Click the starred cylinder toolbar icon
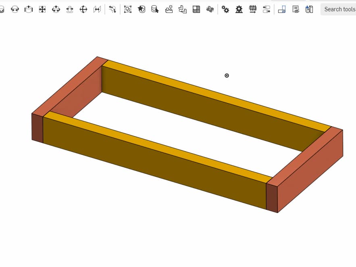The width and height of the screenshot is (356, 267). [x=142, y=9]
